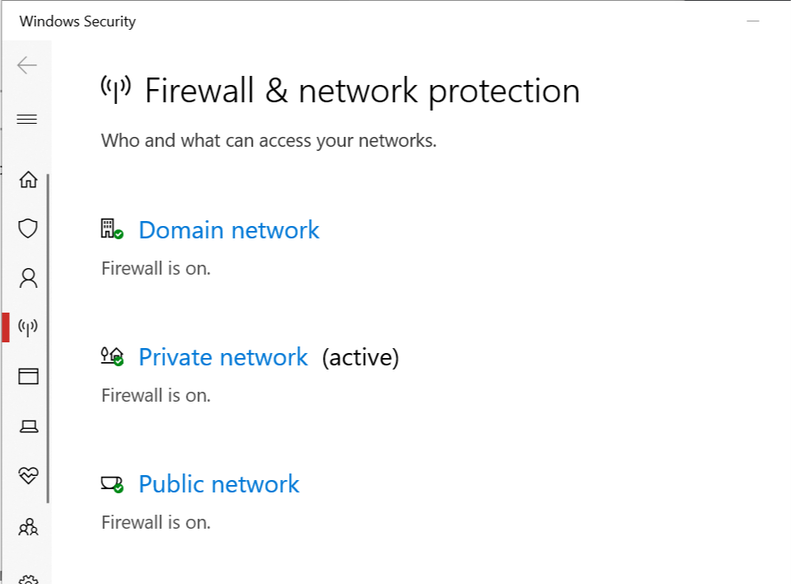The image size is (791, 584).
Task: Select Firewall & network protection sidebar icon
Action: tap(28, 327)
